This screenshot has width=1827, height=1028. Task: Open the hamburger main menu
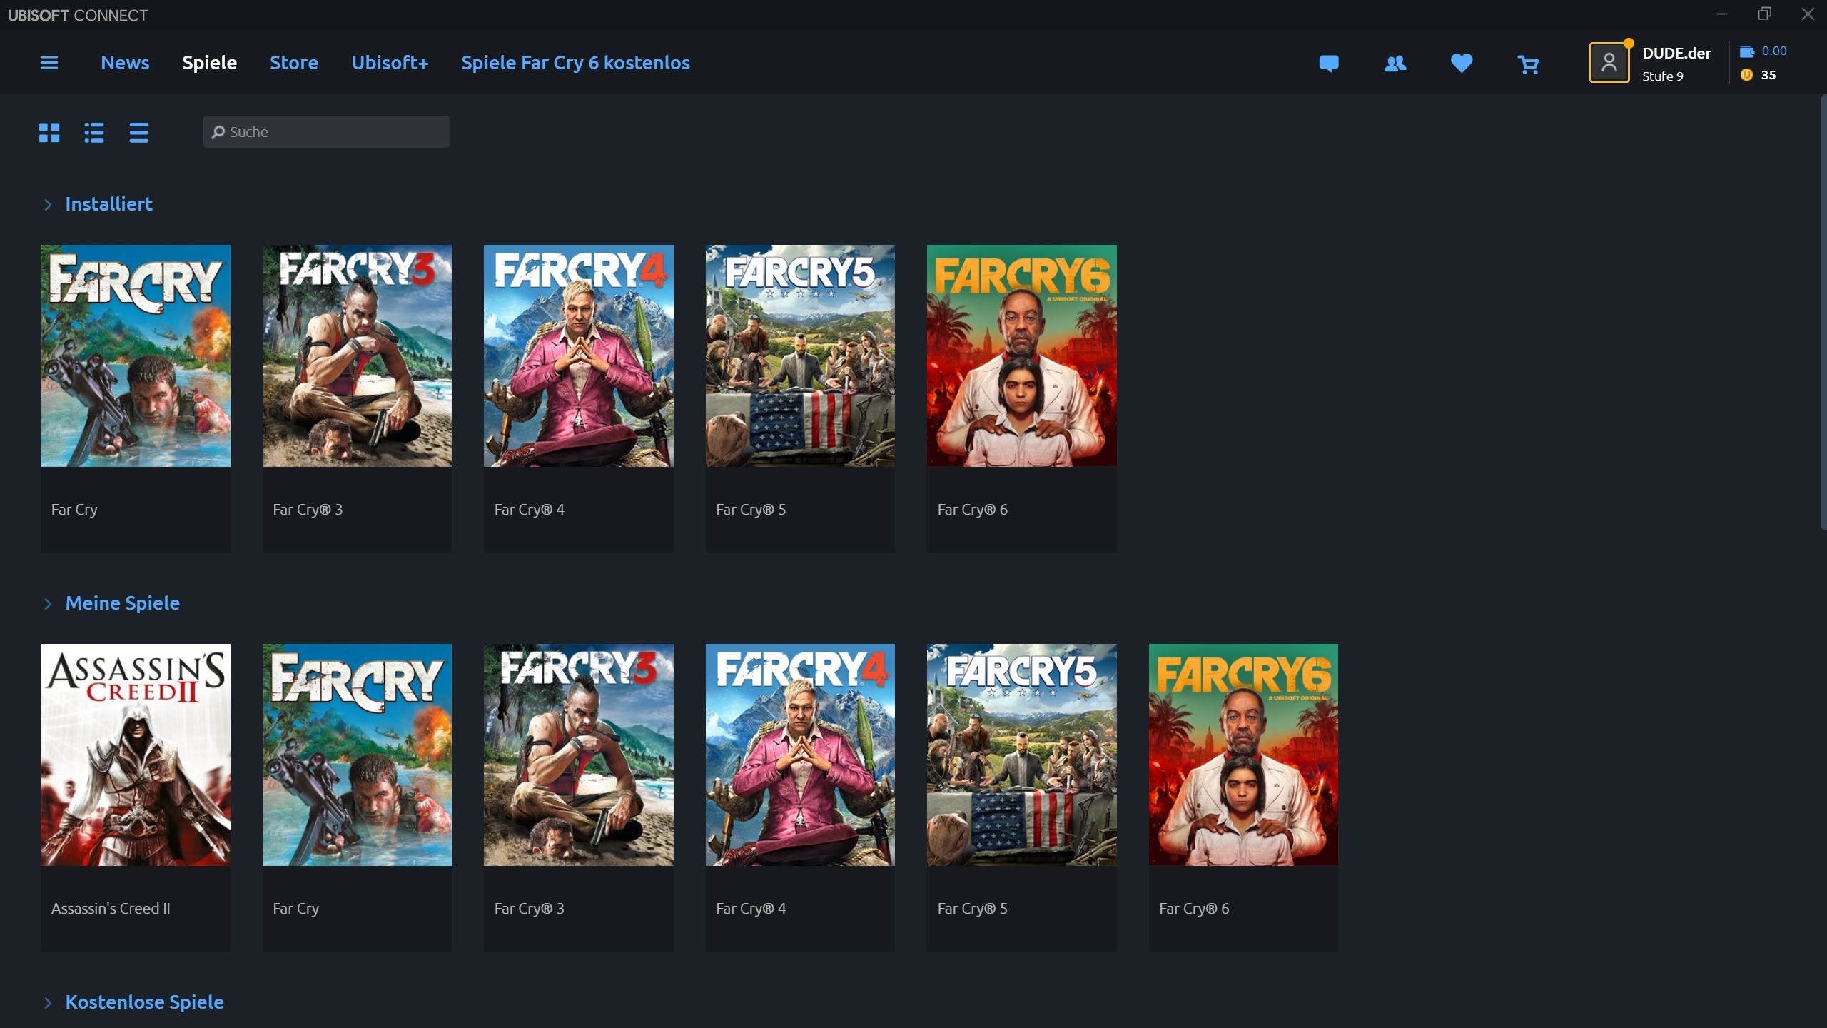click(49, 63)
